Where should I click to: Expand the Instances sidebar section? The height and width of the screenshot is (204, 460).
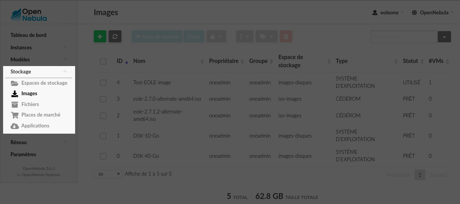click(39, 47)
